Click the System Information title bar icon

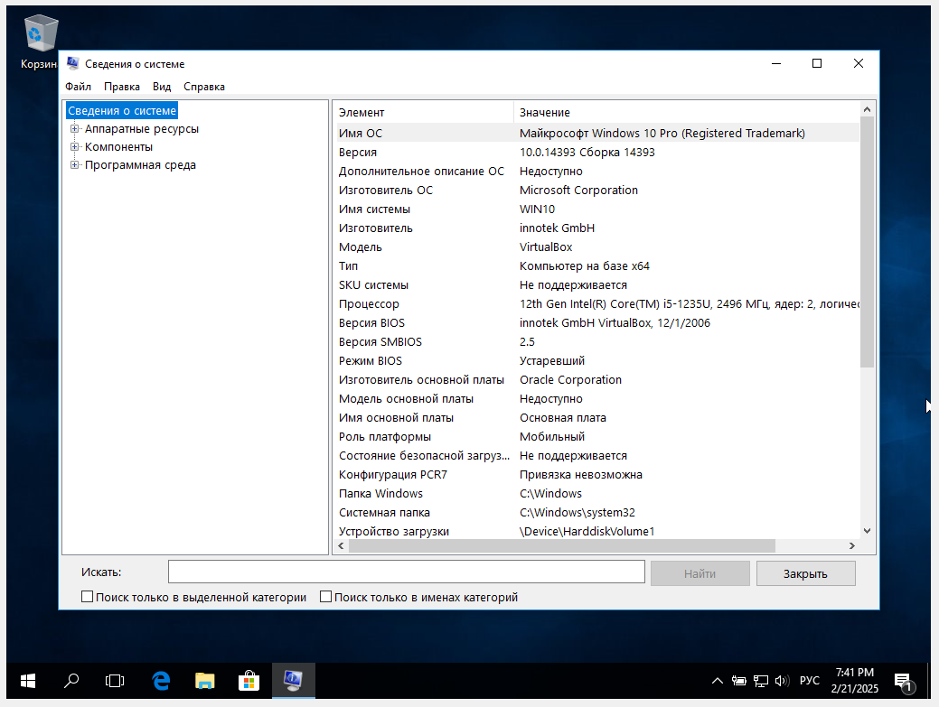(73, 63)
